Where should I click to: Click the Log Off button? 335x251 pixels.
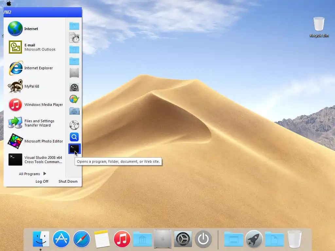coord(42,181)
